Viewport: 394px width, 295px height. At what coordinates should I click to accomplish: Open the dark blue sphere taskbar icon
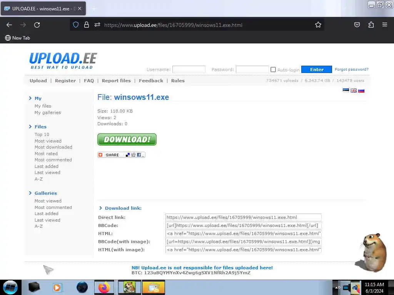point(82,287)
